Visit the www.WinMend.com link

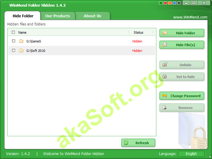(190, 17)
